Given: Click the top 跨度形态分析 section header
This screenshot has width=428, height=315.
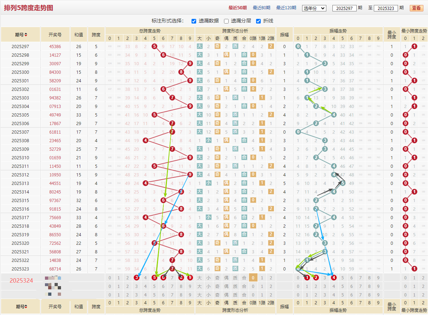Looking at the screenshot, I should click(235, 31).
